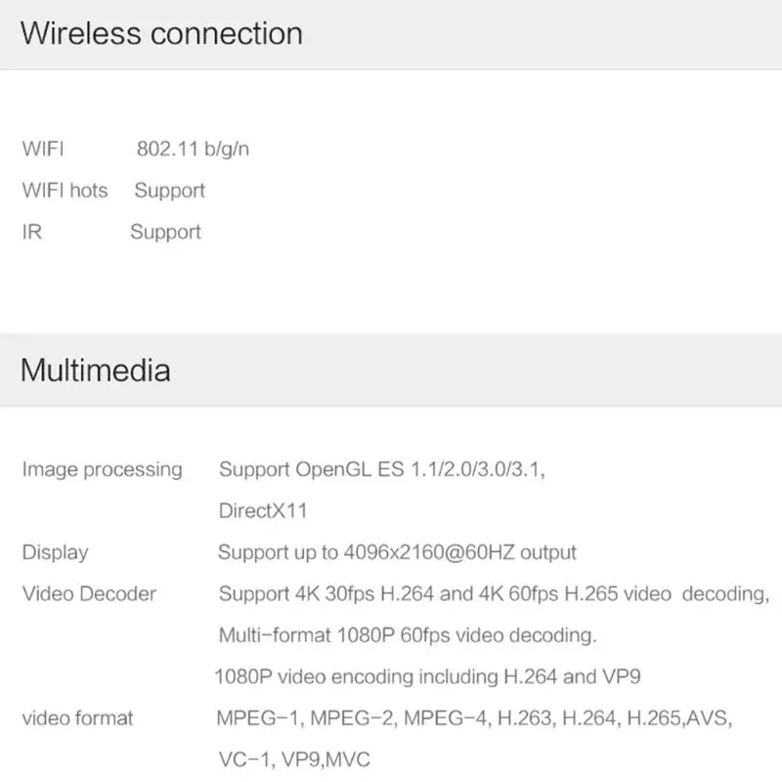Click the 1080P video encoding line
782x782 pixels.
pyautogui.click(x=427, y=676)
